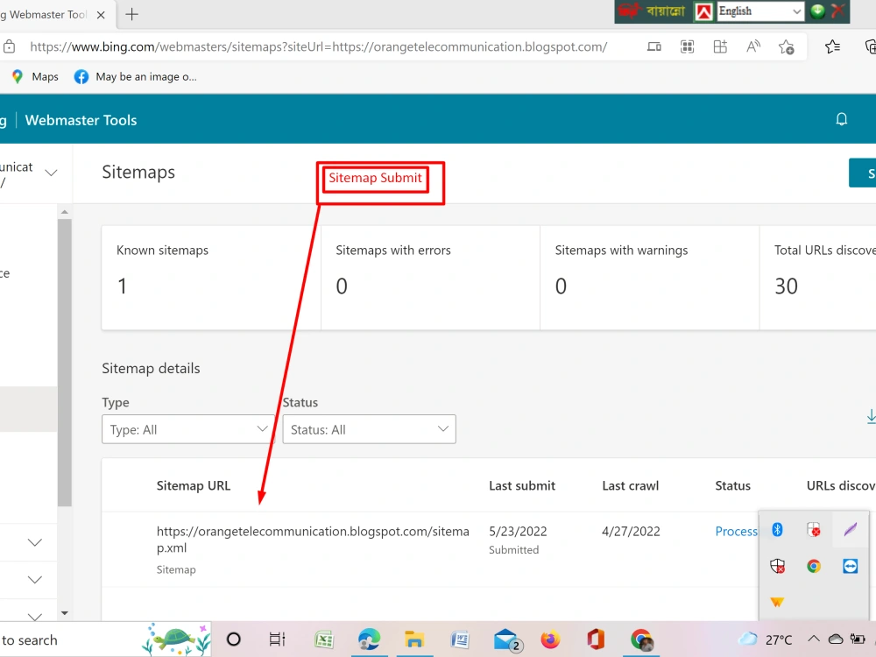Click the green down-arrow button in keyboard bar
Viewport: 876px width, 657px height.
pyautogui.click(x=817, y=11)
